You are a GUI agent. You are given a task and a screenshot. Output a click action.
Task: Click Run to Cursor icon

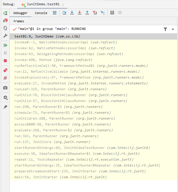103,13
